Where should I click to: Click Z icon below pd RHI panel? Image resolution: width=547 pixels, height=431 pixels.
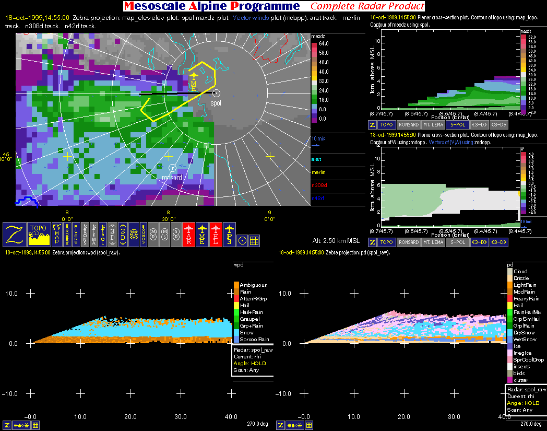click(x=280, y=425)
